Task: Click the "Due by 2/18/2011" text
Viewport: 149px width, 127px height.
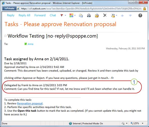Action: point(16,63)
